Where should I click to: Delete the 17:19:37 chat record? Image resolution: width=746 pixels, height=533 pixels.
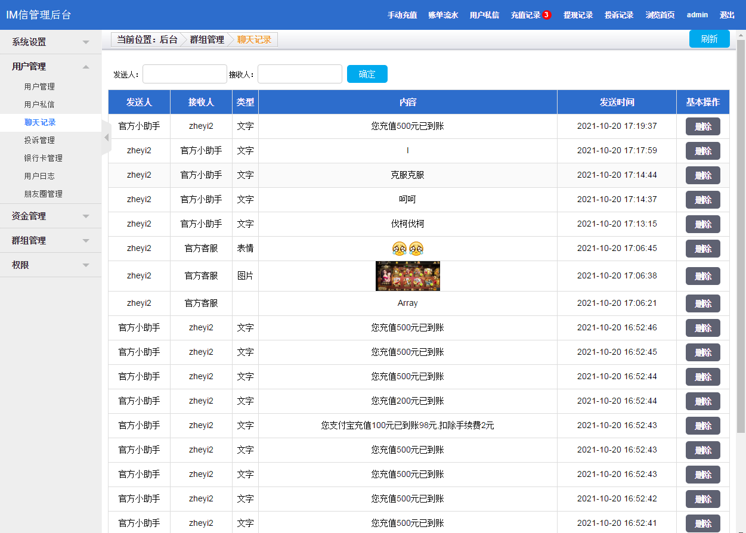coord(702,126)
